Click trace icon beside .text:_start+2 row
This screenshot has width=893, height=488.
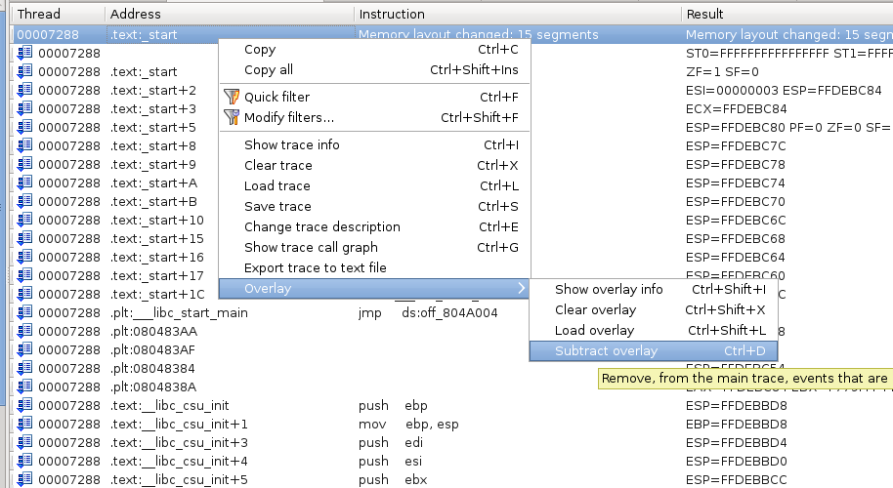[24, 90]
